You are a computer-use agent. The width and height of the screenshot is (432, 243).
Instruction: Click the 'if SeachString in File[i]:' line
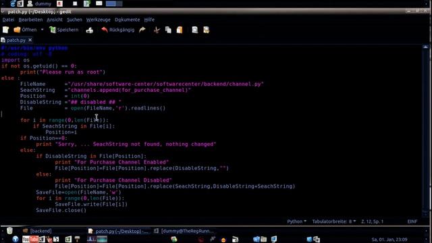(74, 126)
